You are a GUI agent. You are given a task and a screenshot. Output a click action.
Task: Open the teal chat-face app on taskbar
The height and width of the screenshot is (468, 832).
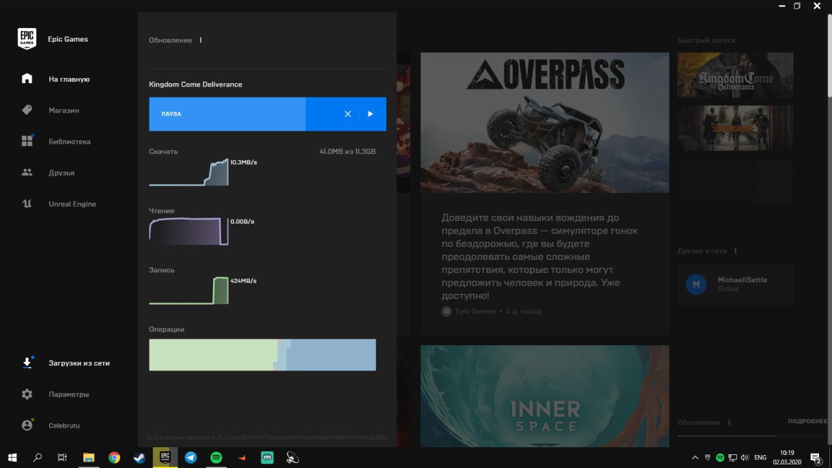coord(267,458)
